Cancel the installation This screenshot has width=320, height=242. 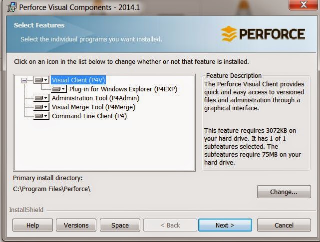284,225
